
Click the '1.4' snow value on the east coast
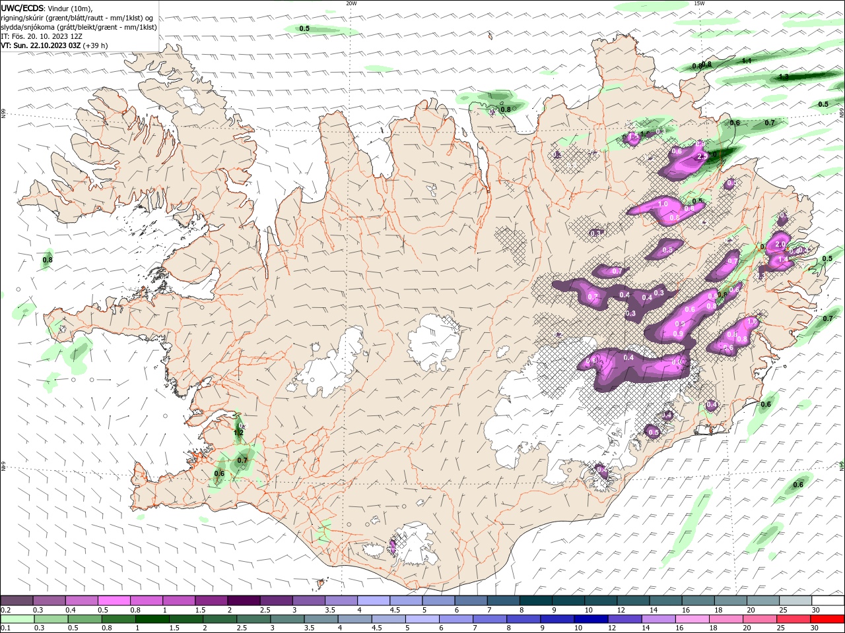coord(784,260)
